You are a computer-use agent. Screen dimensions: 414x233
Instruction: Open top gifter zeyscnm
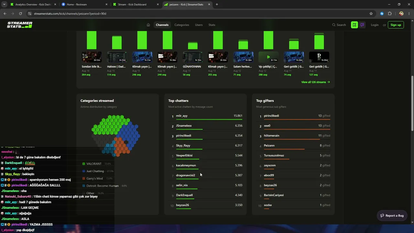(x=270, y=165)
